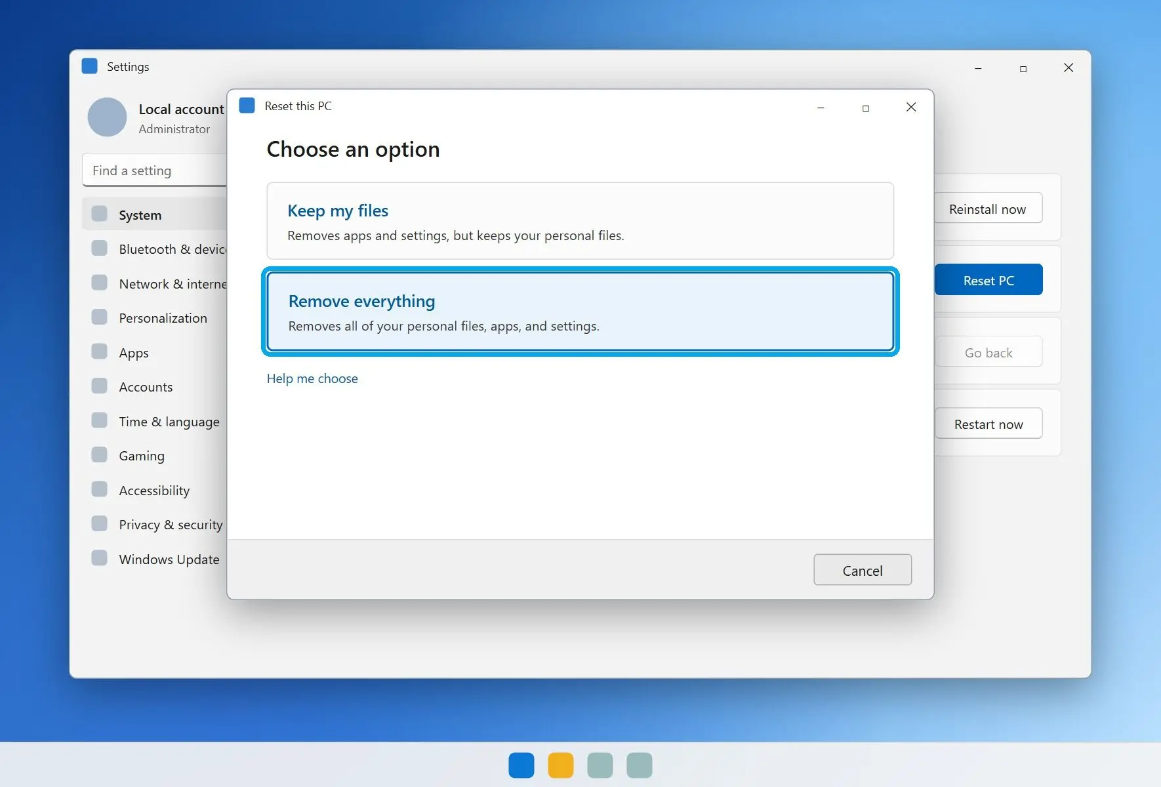1161x787 pixels.
Task: Click the Apps sidebar icon
Action: (100, 352)
